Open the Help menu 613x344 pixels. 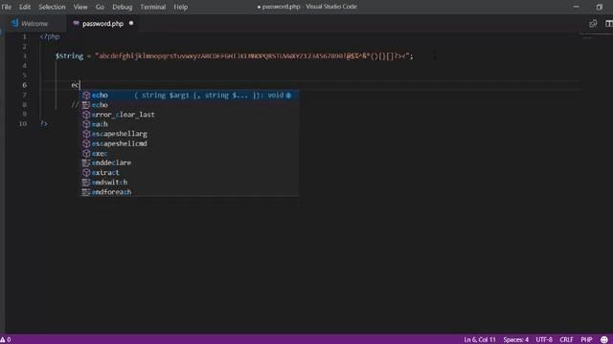[180, 7]
